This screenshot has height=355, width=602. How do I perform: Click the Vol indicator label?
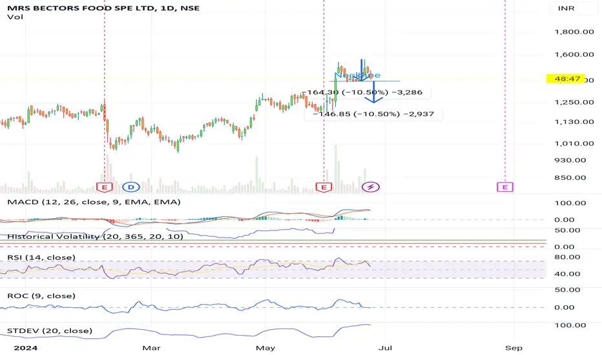pos(15,17)
